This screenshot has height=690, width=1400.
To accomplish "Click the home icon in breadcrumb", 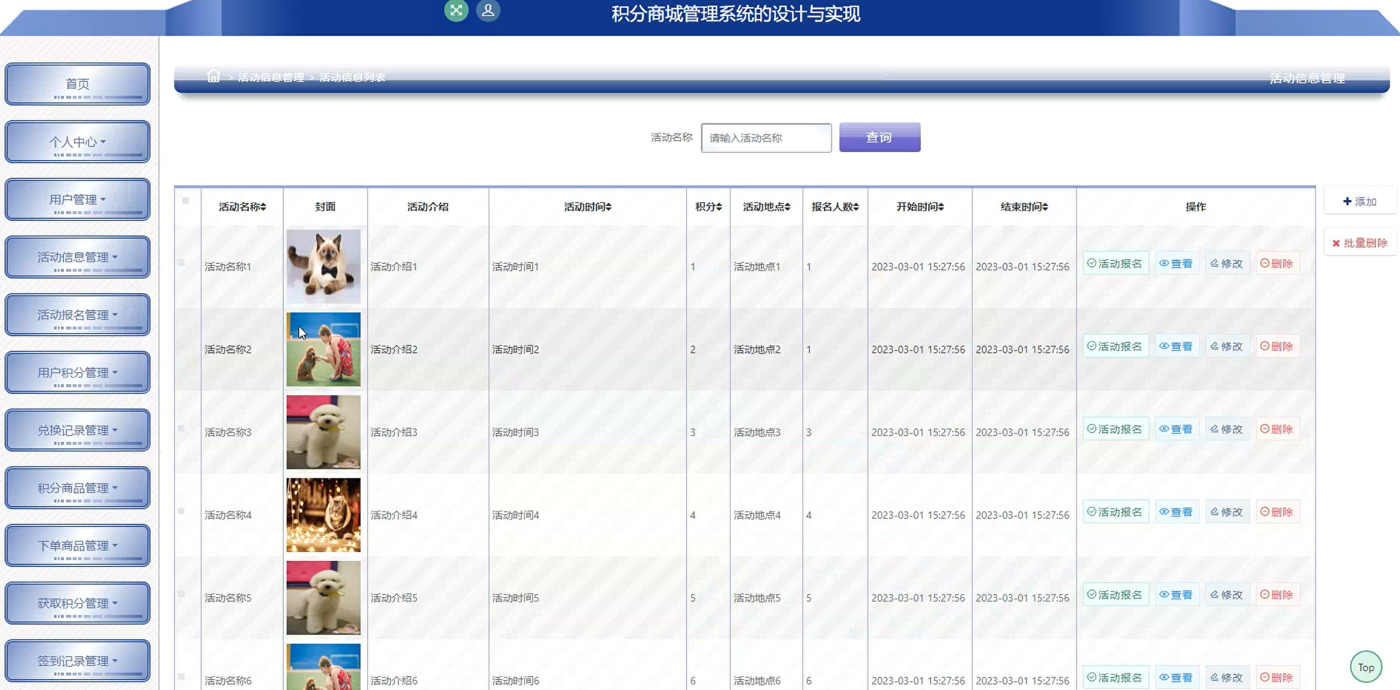I will point(214,76).
